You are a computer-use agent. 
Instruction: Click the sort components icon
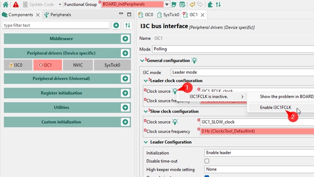tap(127, 25)
